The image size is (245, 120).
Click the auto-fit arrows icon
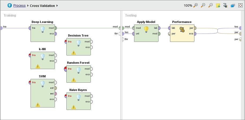tap(240, 5)
